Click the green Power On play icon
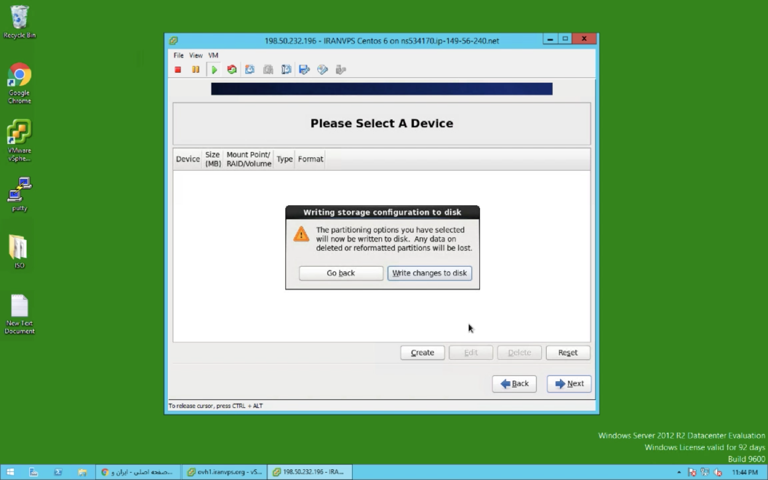 pyautogui.click(x=214, y=70)
